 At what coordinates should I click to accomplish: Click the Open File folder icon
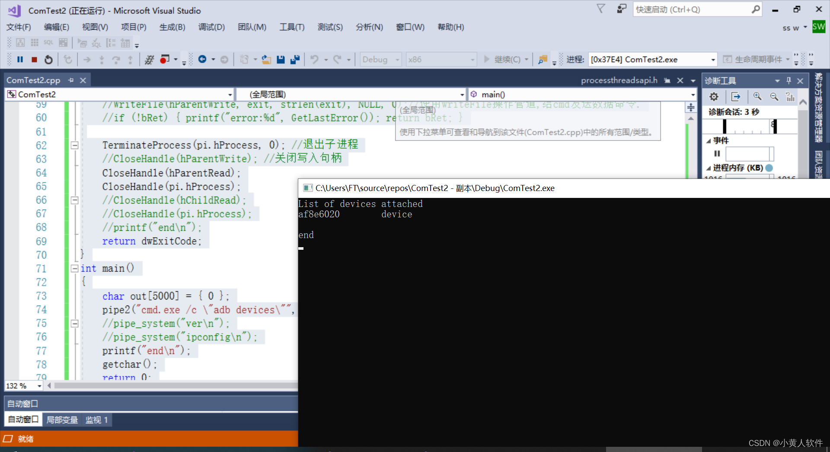click(266, 60)
